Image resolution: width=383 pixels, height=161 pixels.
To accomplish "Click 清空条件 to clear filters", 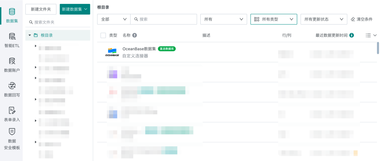I will 362,19.
